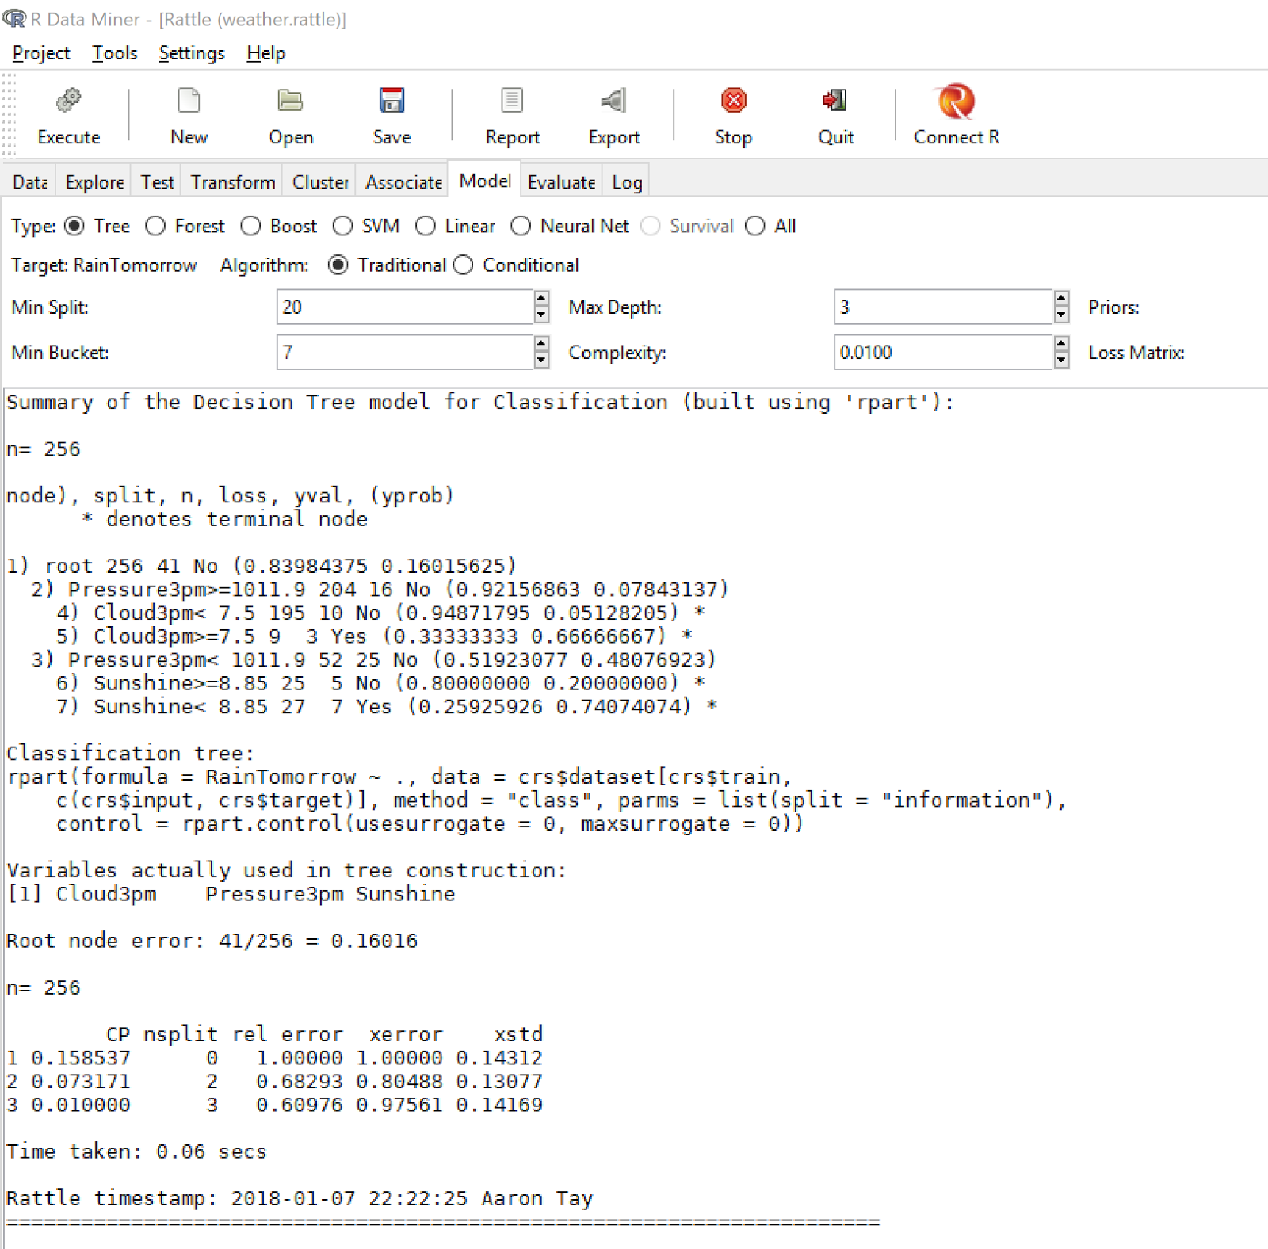Raise Complexity value with spinner
1268x1249 pixels.
coord(1062,346)
